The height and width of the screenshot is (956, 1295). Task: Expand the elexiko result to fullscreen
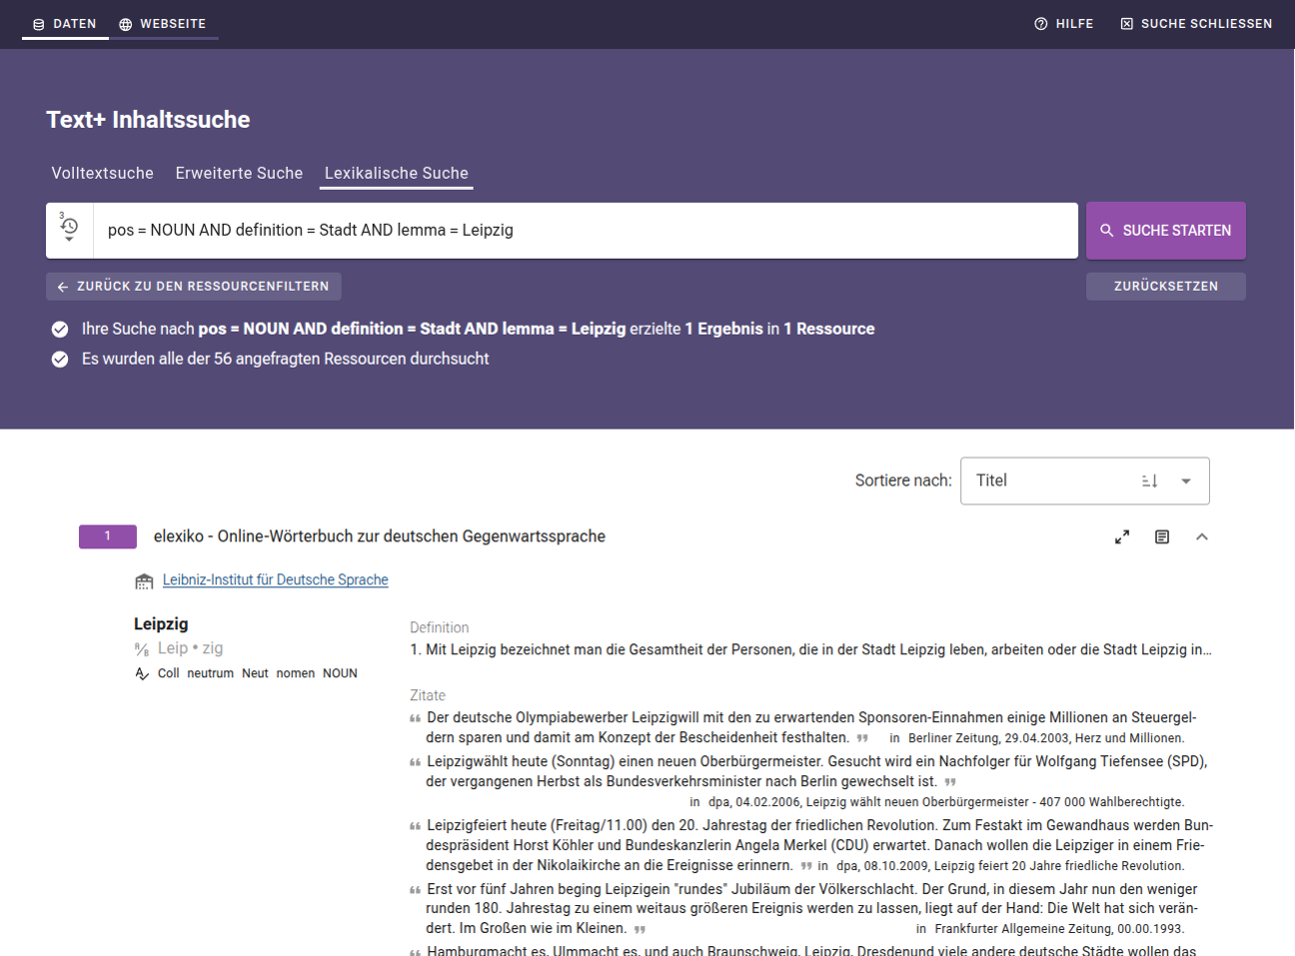tap(1122, 537)
